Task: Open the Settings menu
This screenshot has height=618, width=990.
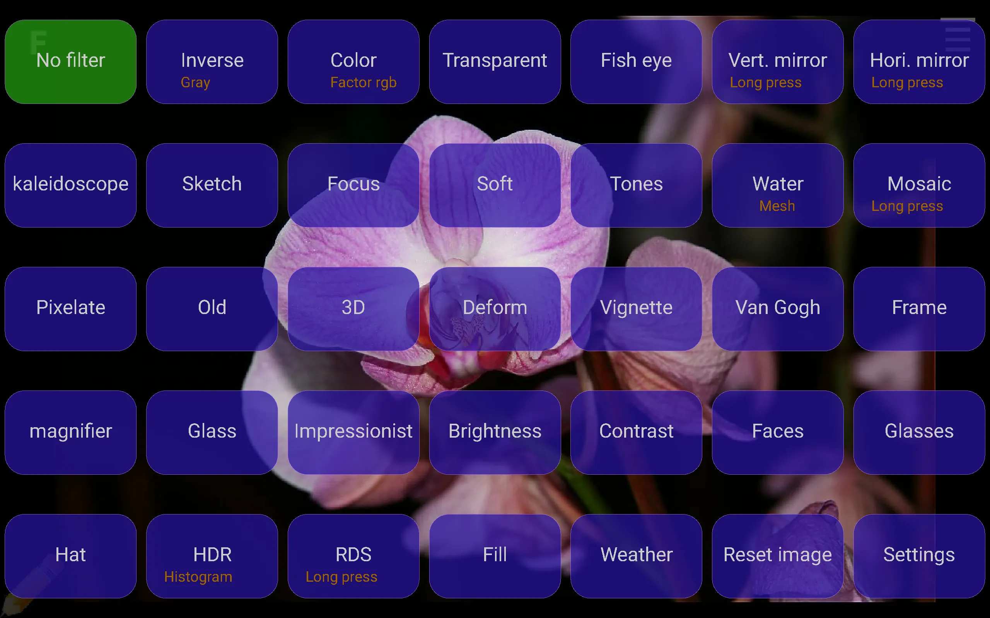Action: point(920,554)
